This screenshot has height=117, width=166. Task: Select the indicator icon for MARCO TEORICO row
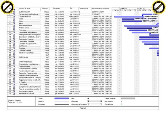(14, 62)
